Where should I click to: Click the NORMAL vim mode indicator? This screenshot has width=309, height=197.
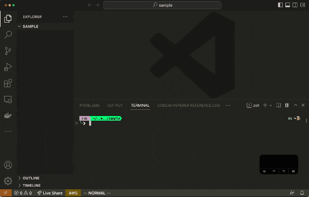pos(97,193)
